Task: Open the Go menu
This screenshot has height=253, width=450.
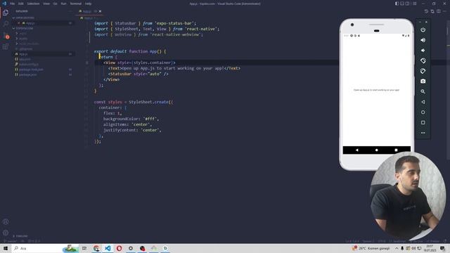Action: 55,4
